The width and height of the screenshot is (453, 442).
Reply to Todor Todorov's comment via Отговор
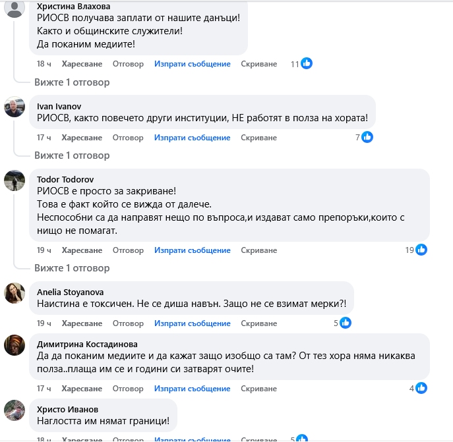tap(128, 250)
